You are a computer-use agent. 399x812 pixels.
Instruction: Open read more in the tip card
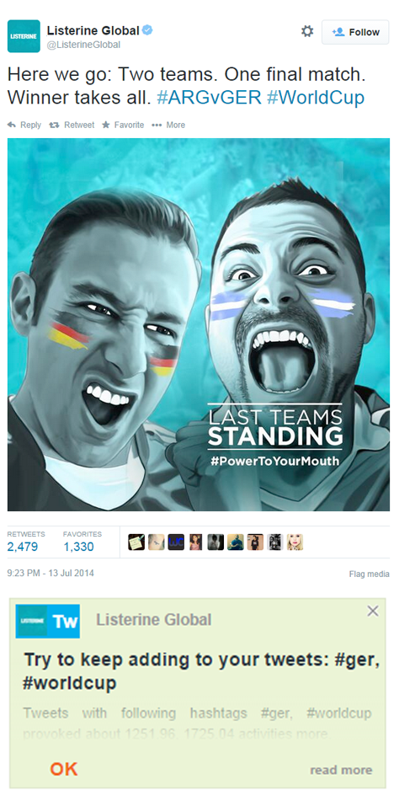click(341, 770)
